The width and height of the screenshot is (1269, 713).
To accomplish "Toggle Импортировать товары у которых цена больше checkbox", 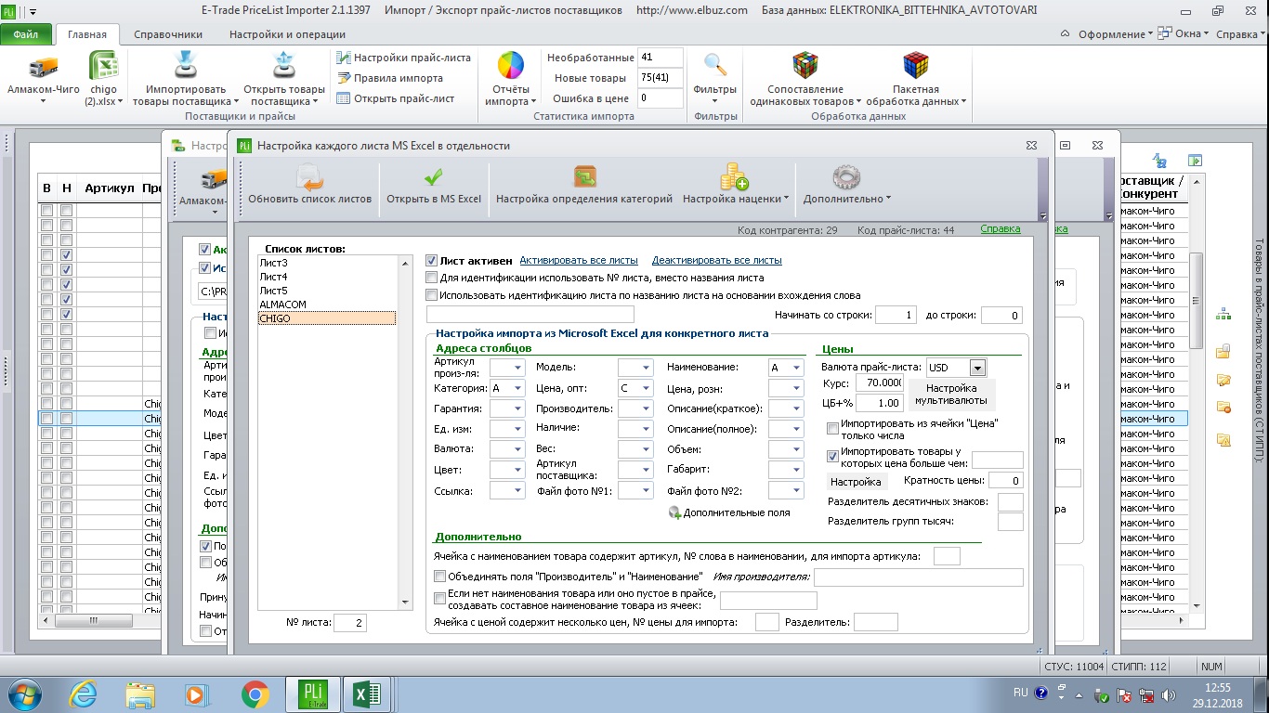I will (x=833, y=457).
